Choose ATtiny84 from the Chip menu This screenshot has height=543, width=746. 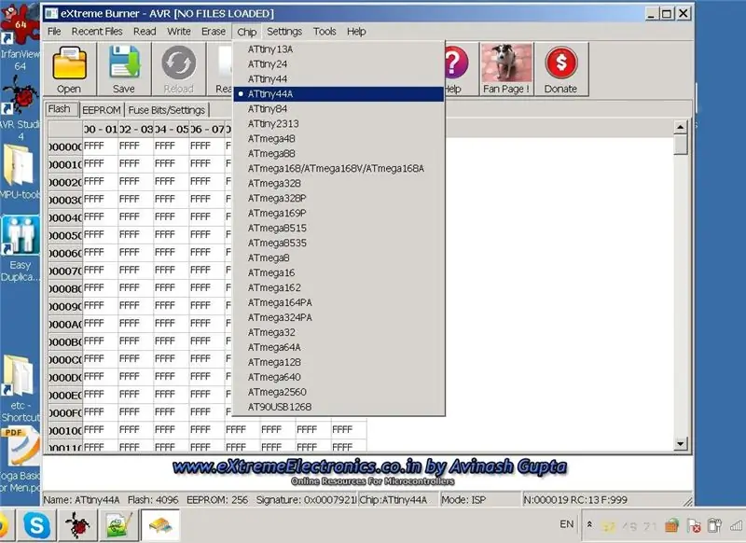338,109
